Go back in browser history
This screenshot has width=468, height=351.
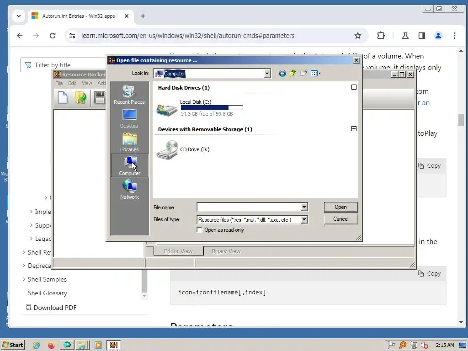click(20, 36)
